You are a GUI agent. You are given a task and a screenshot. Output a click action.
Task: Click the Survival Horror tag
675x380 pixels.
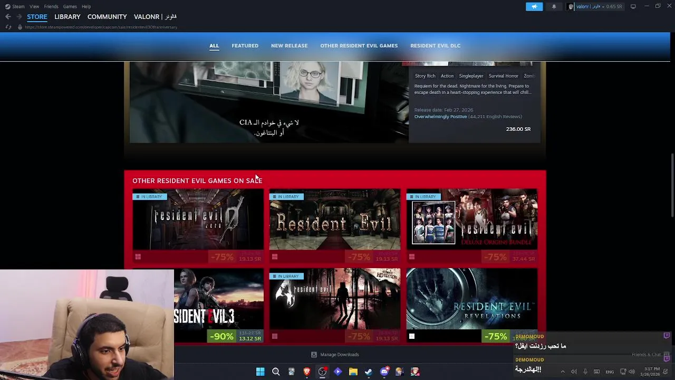click(504, 76)
